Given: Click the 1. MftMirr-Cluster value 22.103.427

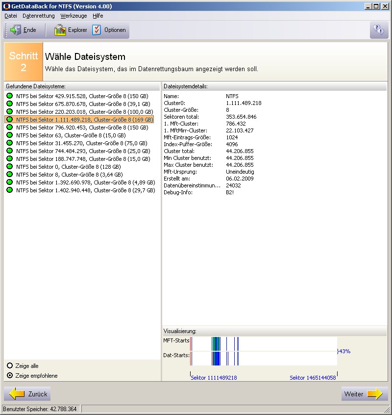Looking at the screenshot, I should click(240, 130).
